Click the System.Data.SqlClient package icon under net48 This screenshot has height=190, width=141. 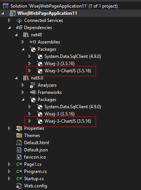click(40, 56)
